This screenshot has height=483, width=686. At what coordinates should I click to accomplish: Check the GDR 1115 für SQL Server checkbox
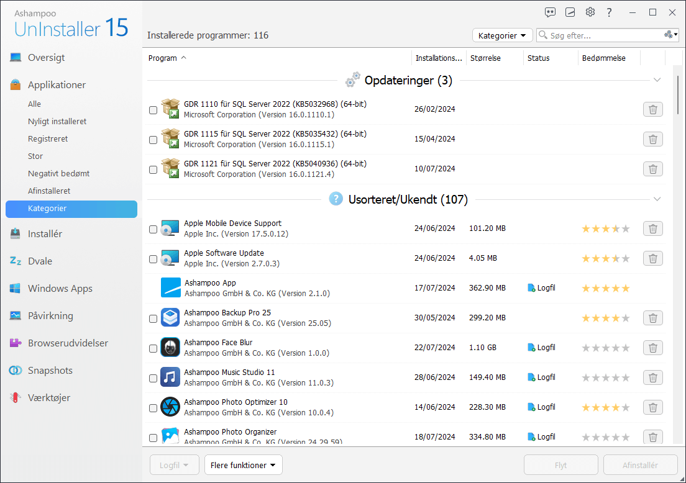click(153, 140)
